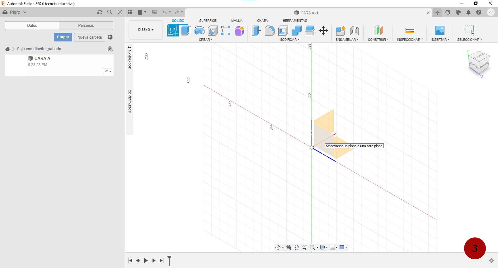This screenshot has height=268, width=498.
Task: Select the Move/Copy tool
Action: pos(323,31)
